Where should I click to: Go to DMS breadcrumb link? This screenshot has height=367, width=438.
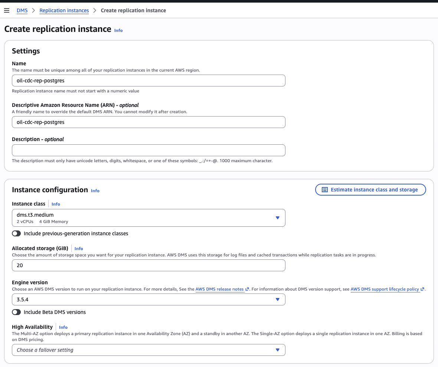22,11
